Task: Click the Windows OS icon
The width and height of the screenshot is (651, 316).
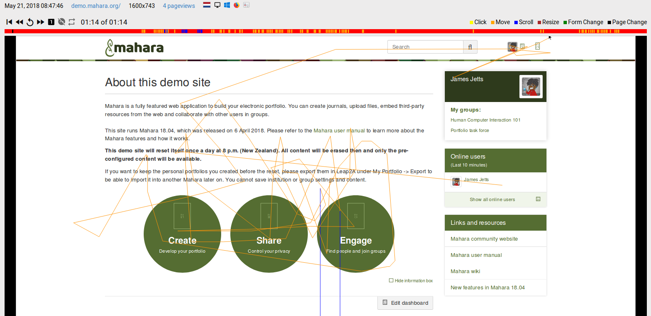Action: [227, 5]
